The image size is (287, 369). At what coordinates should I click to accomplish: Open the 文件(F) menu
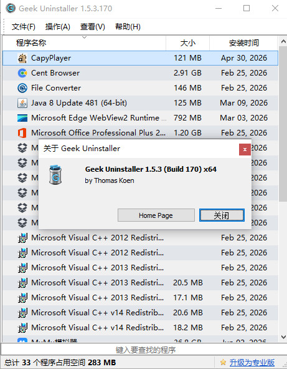coord(24,27)
